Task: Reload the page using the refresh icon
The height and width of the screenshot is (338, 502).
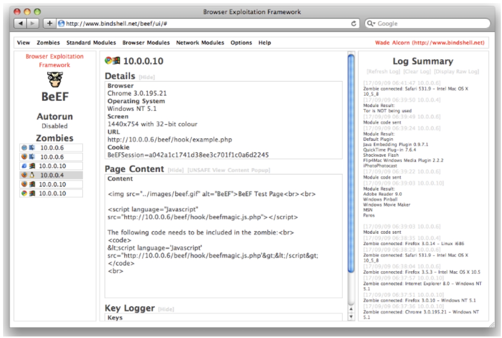Action: (x=354, y=23)
